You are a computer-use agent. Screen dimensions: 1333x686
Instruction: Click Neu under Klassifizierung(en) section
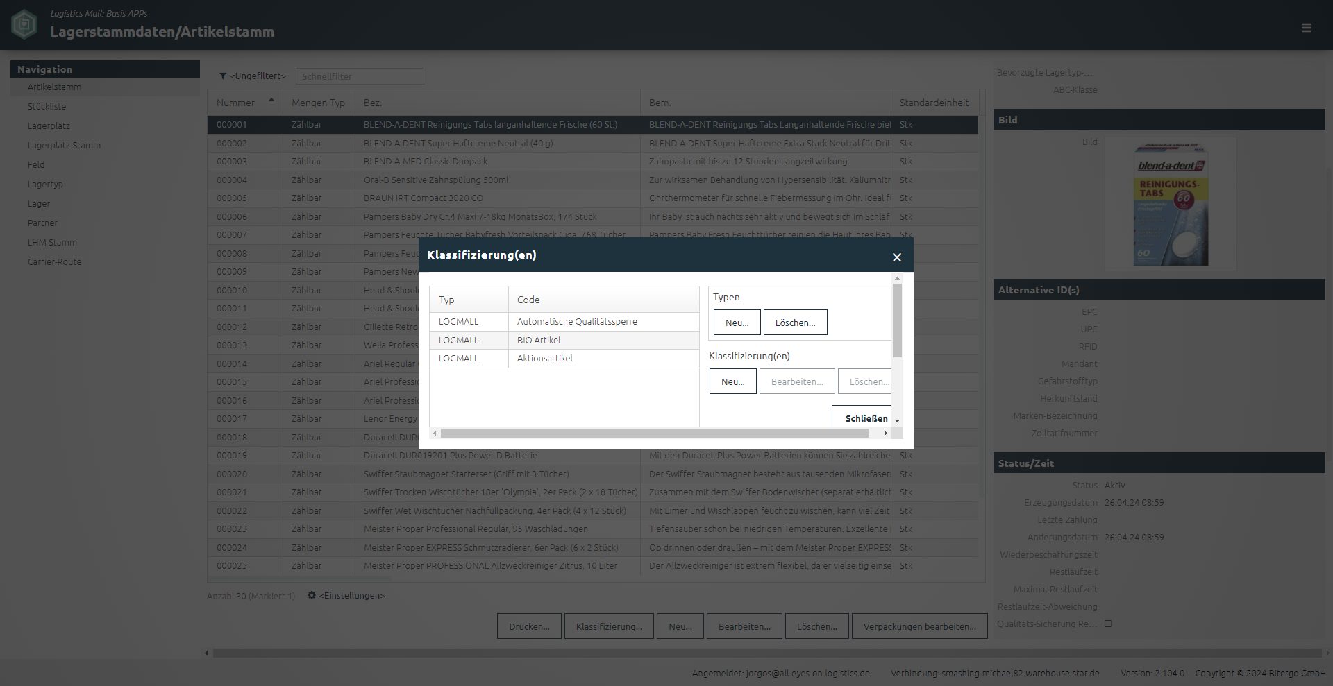[x=733, y=381]
